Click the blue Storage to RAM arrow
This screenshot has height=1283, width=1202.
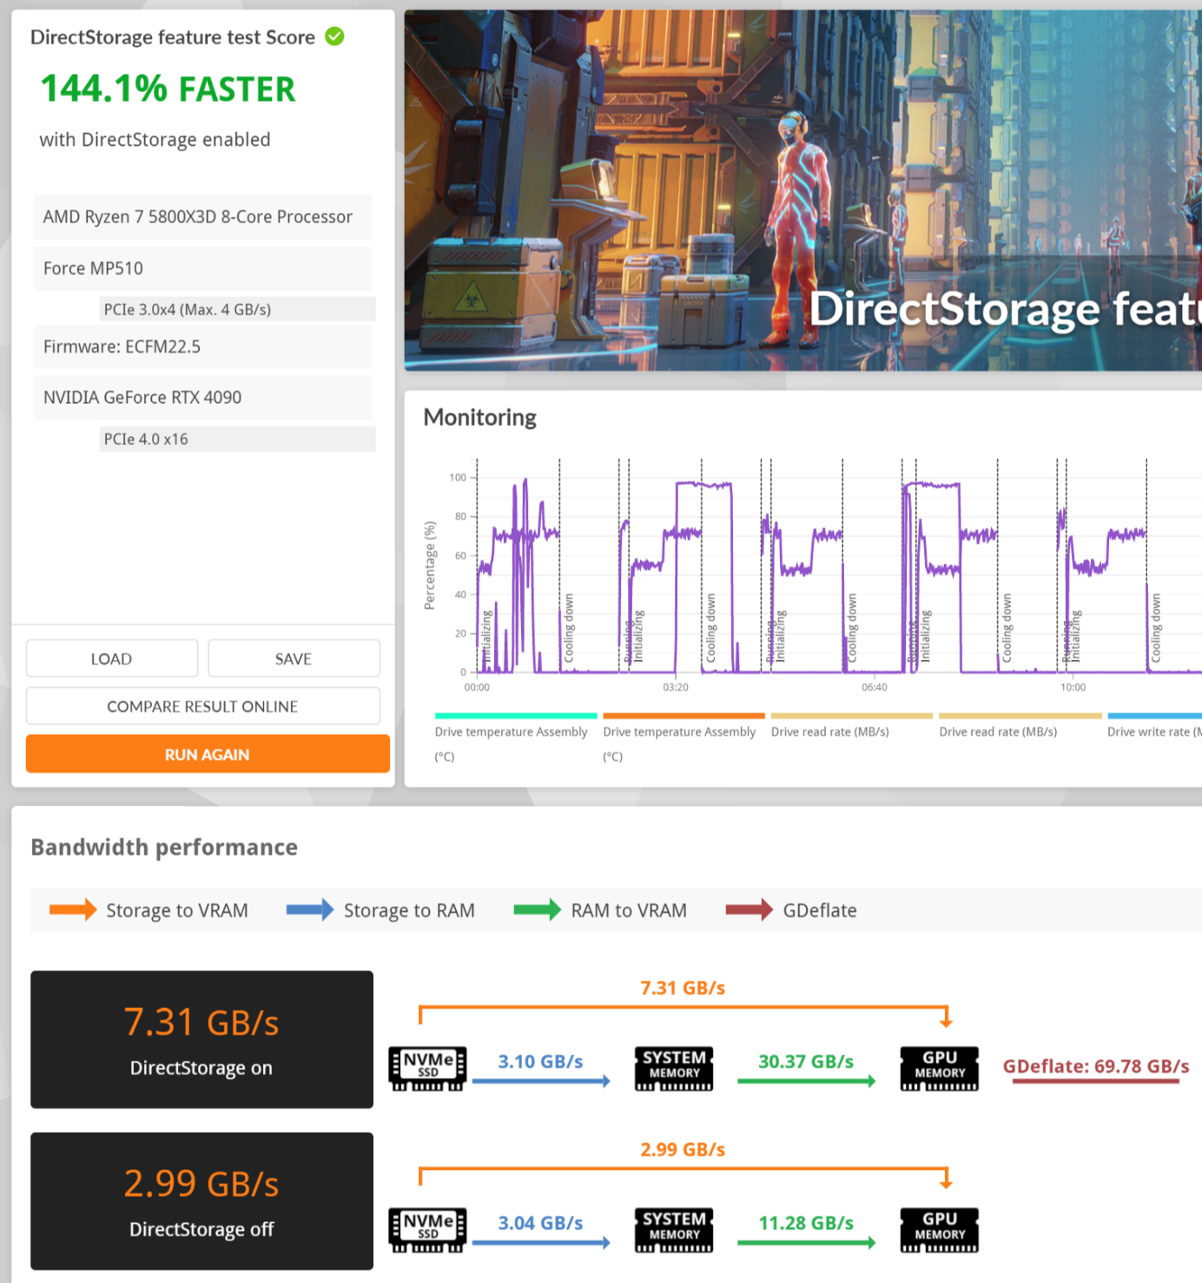310,909
